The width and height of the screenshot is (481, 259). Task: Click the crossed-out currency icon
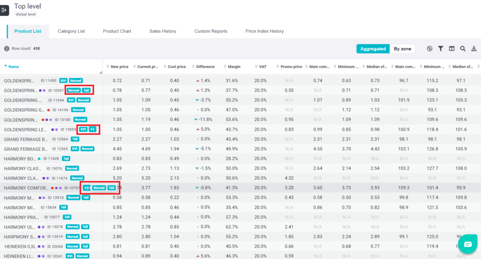click(x=429, y=49)
